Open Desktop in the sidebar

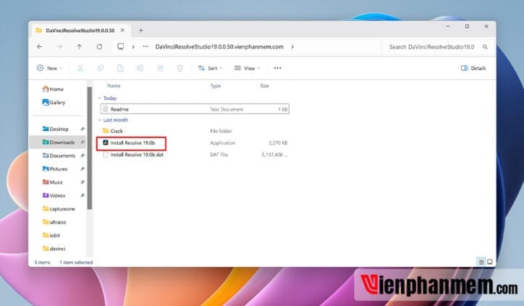coord(56,129)
